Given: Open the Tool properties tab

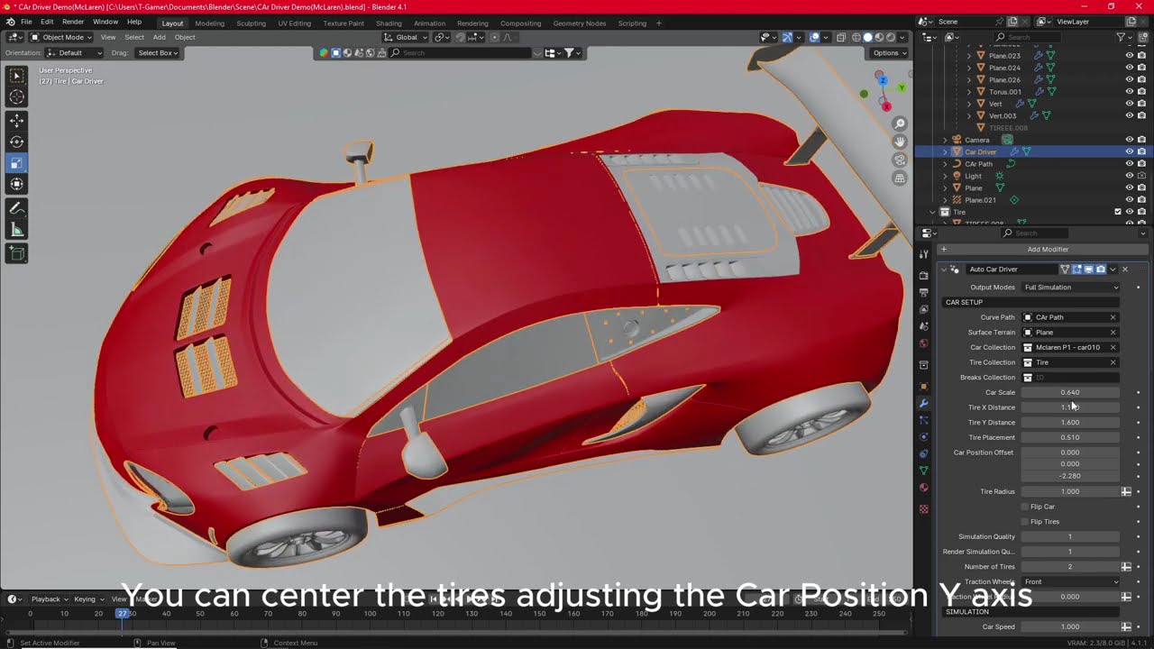Looking at the screenshot, I should (x=923, y=254).
